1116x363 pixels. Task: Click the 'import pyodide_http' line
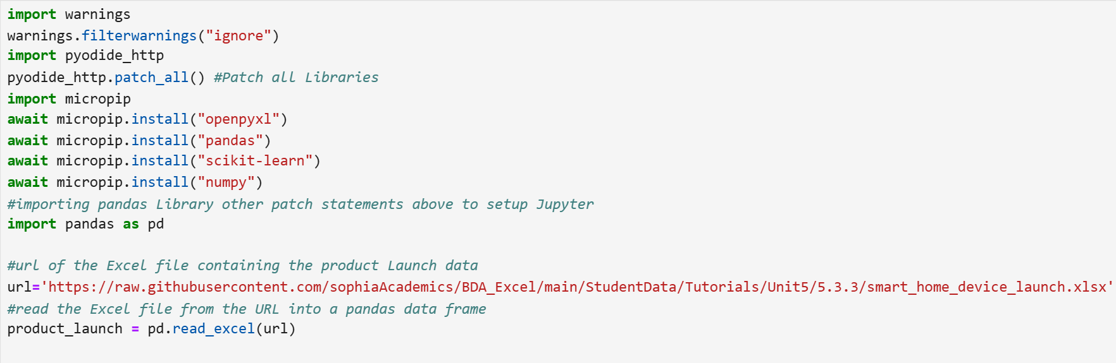85,56
